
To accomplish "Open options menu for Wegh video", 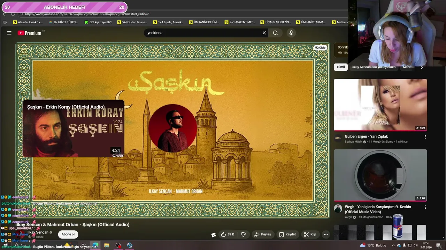I will coord(425,207).
